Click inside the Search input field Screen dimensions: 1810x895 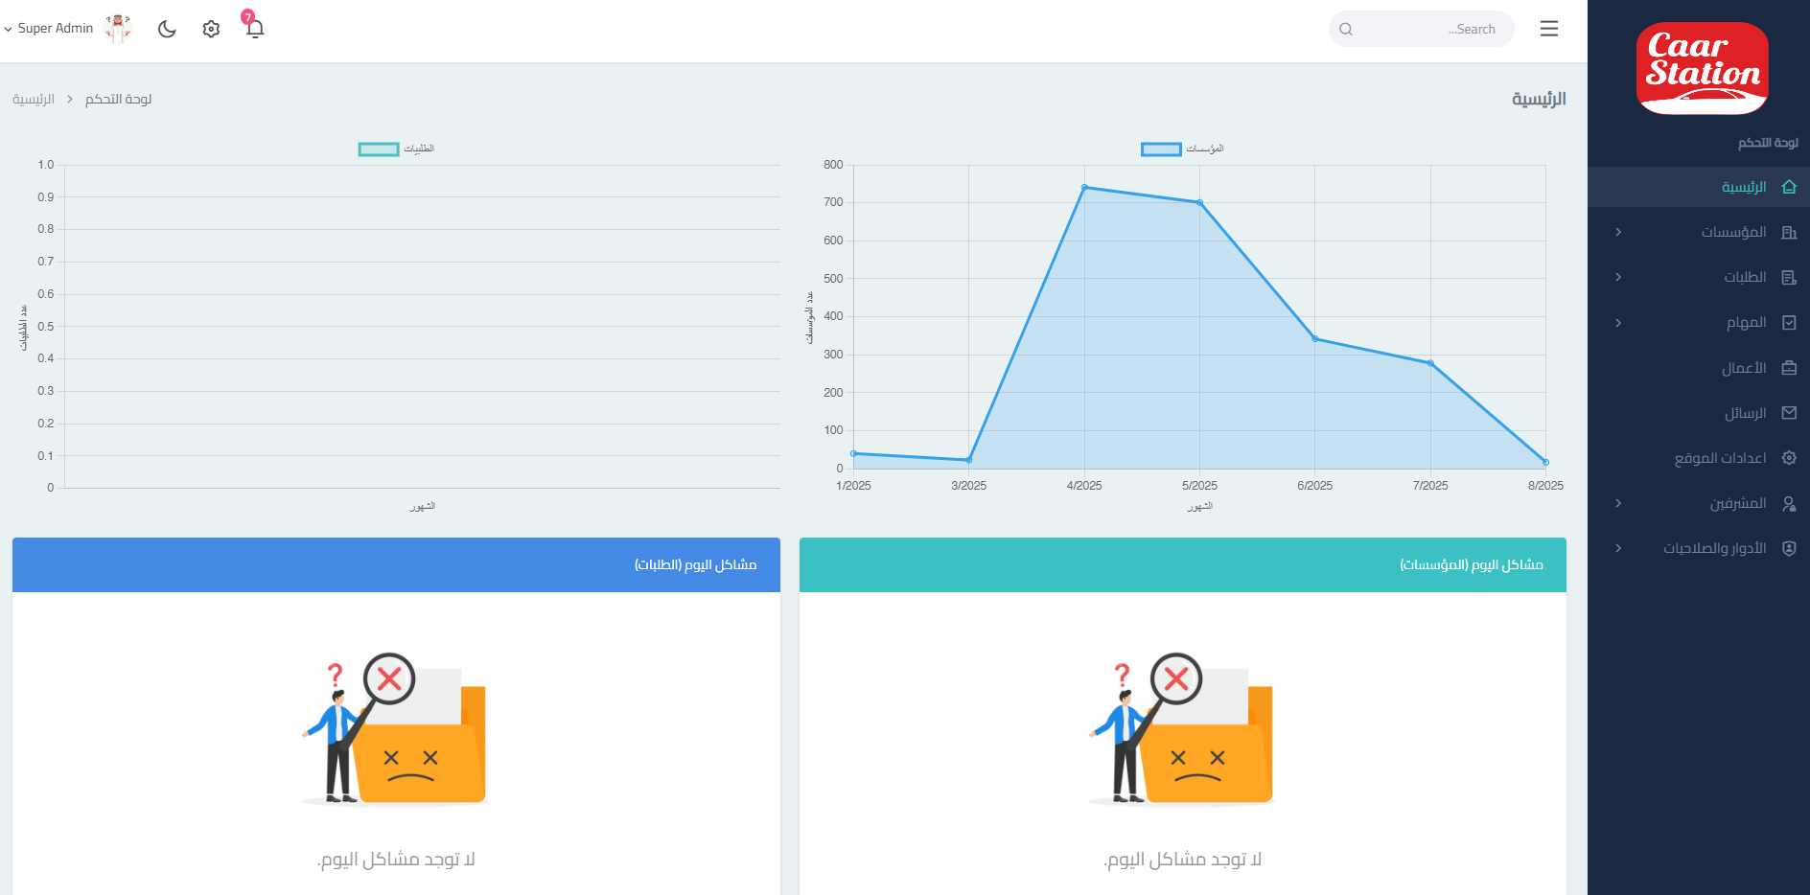1421,29
